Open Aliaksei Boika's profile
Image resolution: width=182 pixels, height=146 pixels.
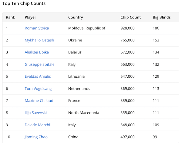[x=37, y=52]
